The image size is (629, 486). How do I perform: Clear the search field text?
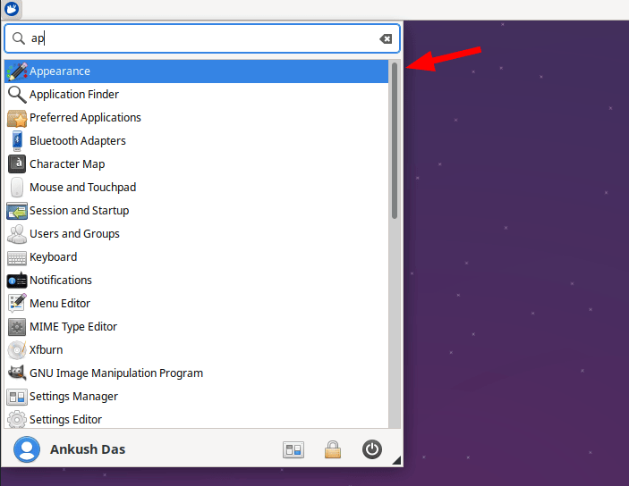[386, 39]
